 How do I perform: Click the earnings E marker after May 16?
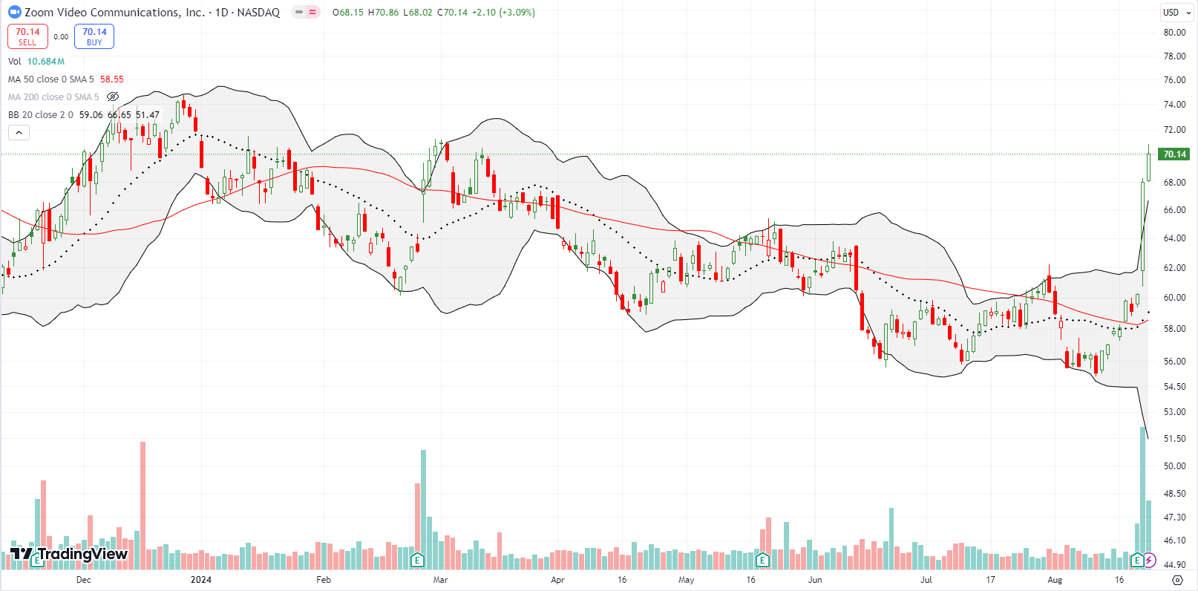coord(762,560)
